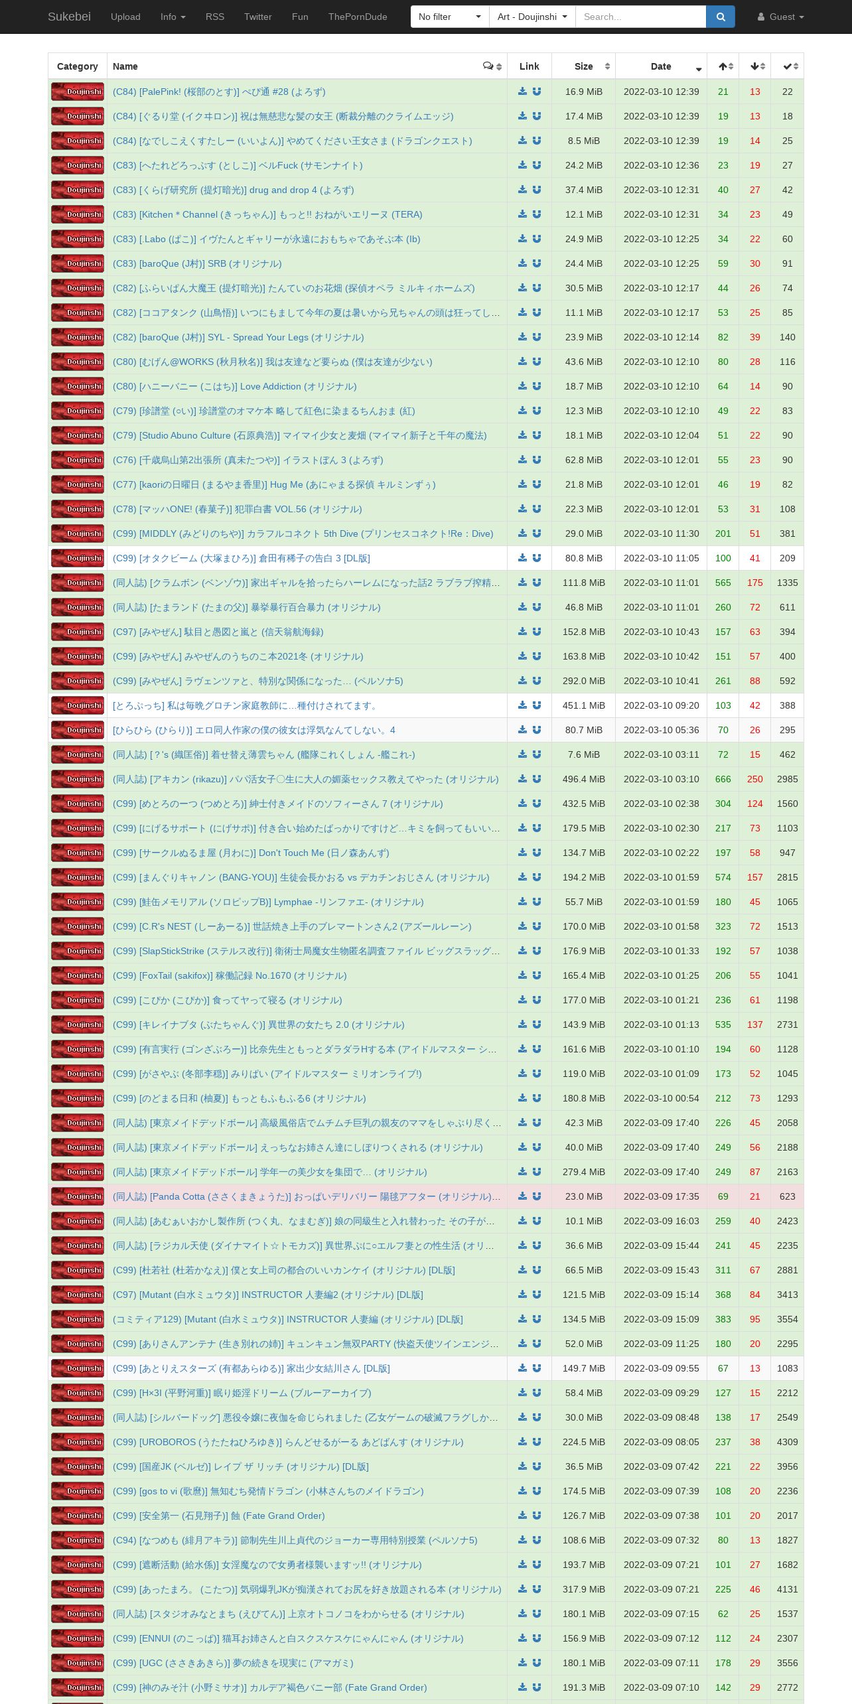Click magnet icon for the 17.4 MiB row
The height and width of the screenshot is (1704, 852).
(537, 116)
